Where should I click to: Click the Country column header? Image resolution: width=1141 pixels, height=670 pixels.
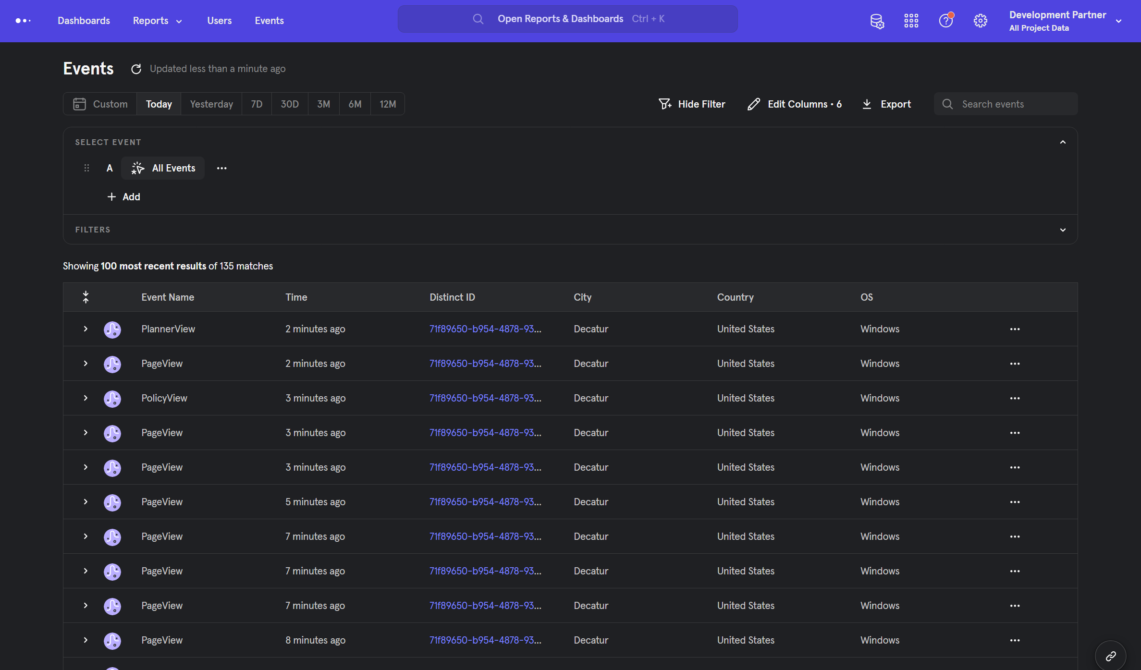735,297
